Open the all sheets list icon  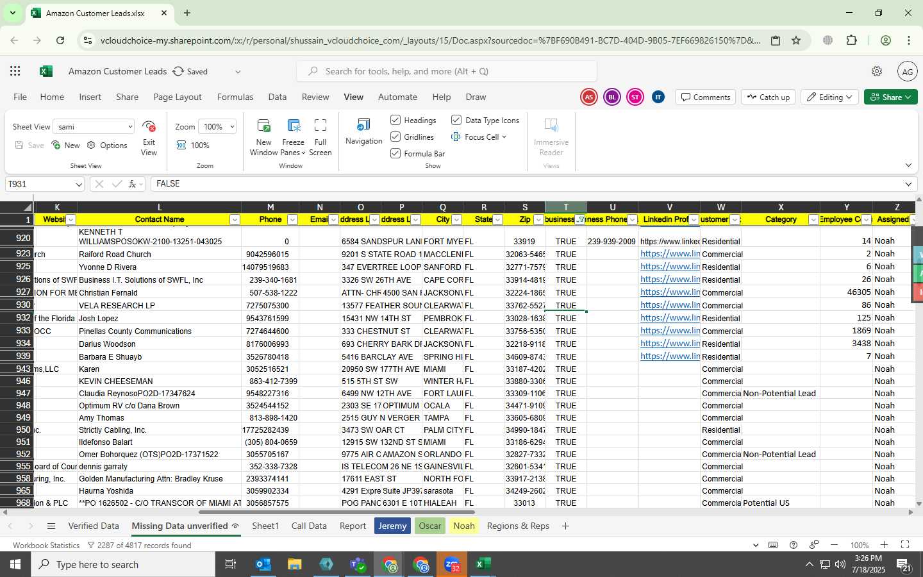coord(51,526)
